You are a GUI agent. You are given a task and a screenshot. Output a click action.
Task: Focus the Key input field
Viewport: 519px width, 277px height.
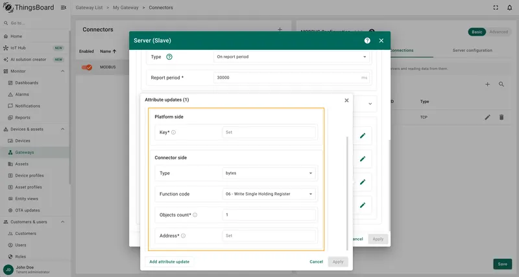pyautogui.click(x=269, y=133)
